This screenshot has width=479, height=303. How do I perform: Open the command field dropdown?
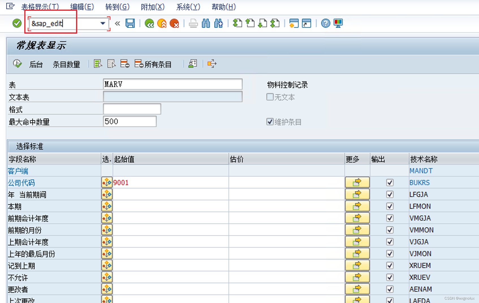(x=102, y=23)
